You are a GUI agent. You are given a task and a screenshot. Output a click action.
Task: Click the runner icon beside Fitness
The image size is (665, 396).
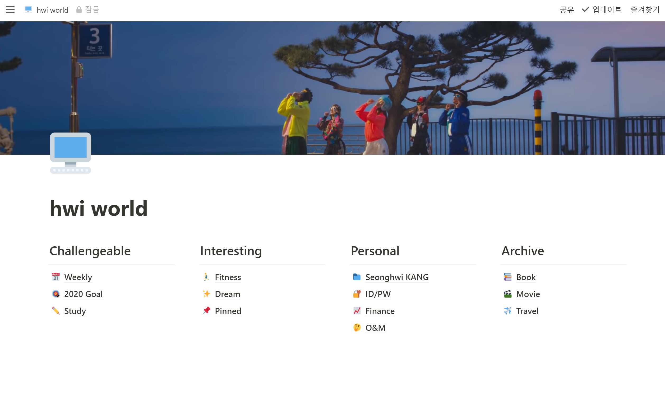pos(206,277)
